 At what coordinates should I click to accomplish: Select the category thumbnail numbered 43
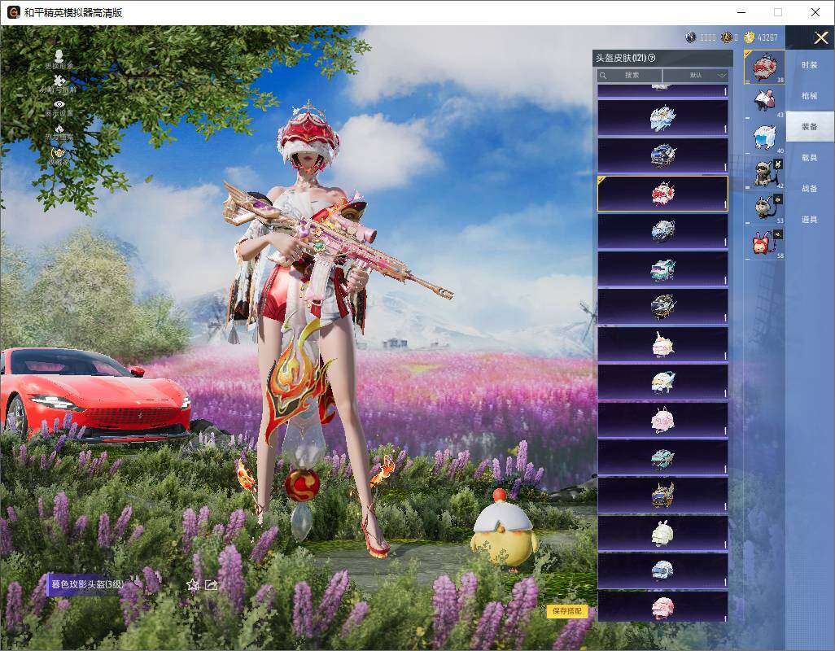(765, 102)
